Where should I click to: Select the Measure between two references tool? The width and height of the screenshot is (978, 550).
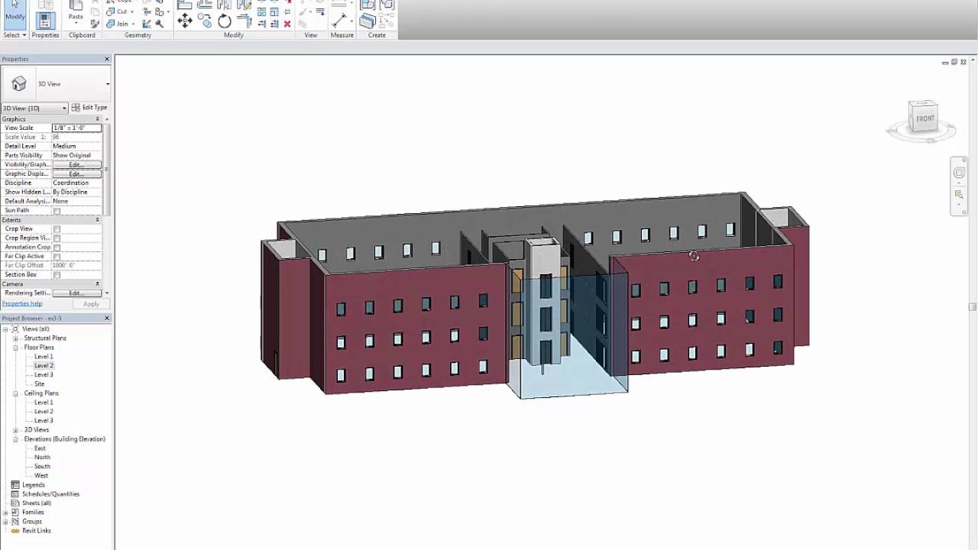coord(338,21)
